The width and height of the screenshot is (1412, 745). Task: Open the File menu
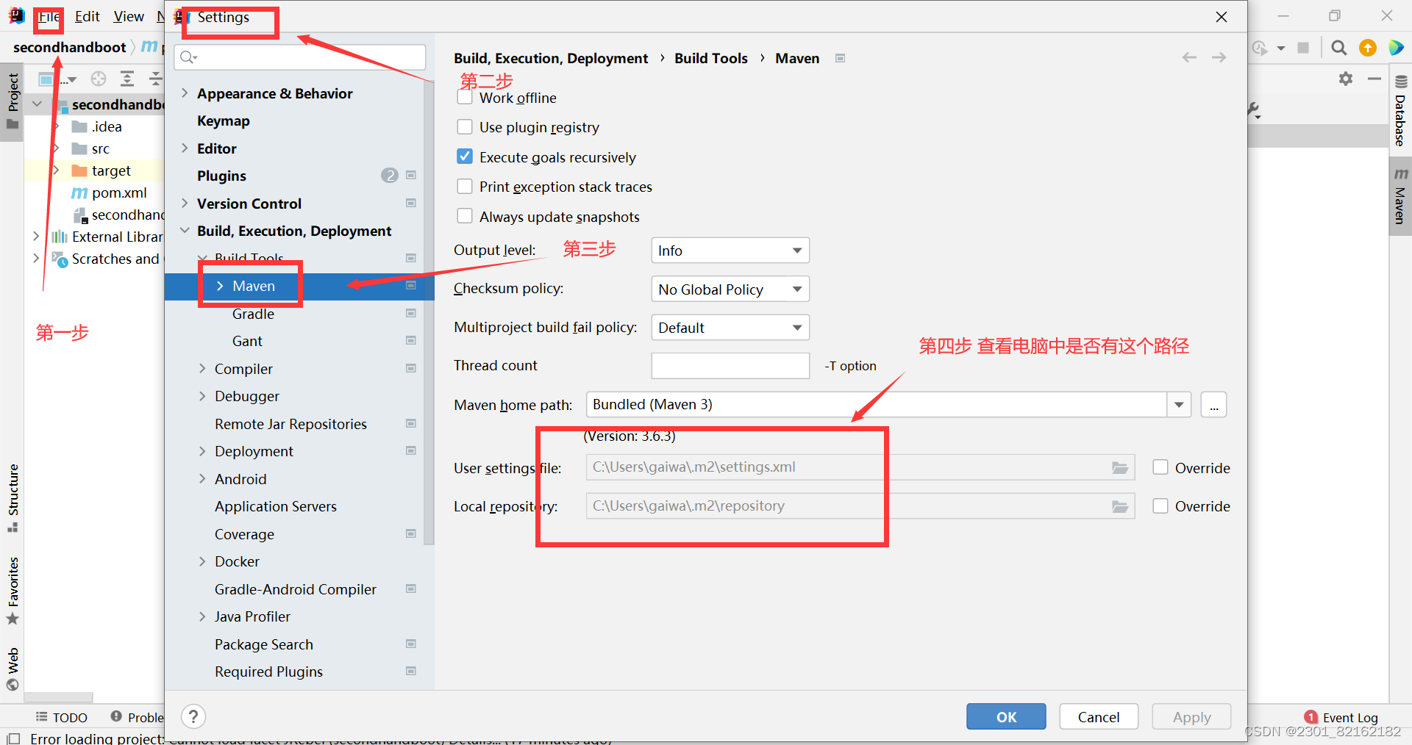coord(48,16)
